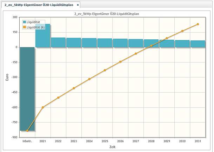Screen dimensions: 214x152
Task: Close the Liquiditätsplan tab
Action: [x=78, y=5]
